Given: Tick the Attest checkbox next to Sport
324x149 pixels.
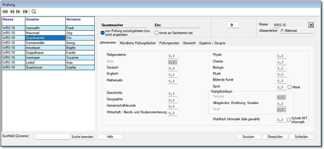Looking at the screenshot, I should click(289, 87).
